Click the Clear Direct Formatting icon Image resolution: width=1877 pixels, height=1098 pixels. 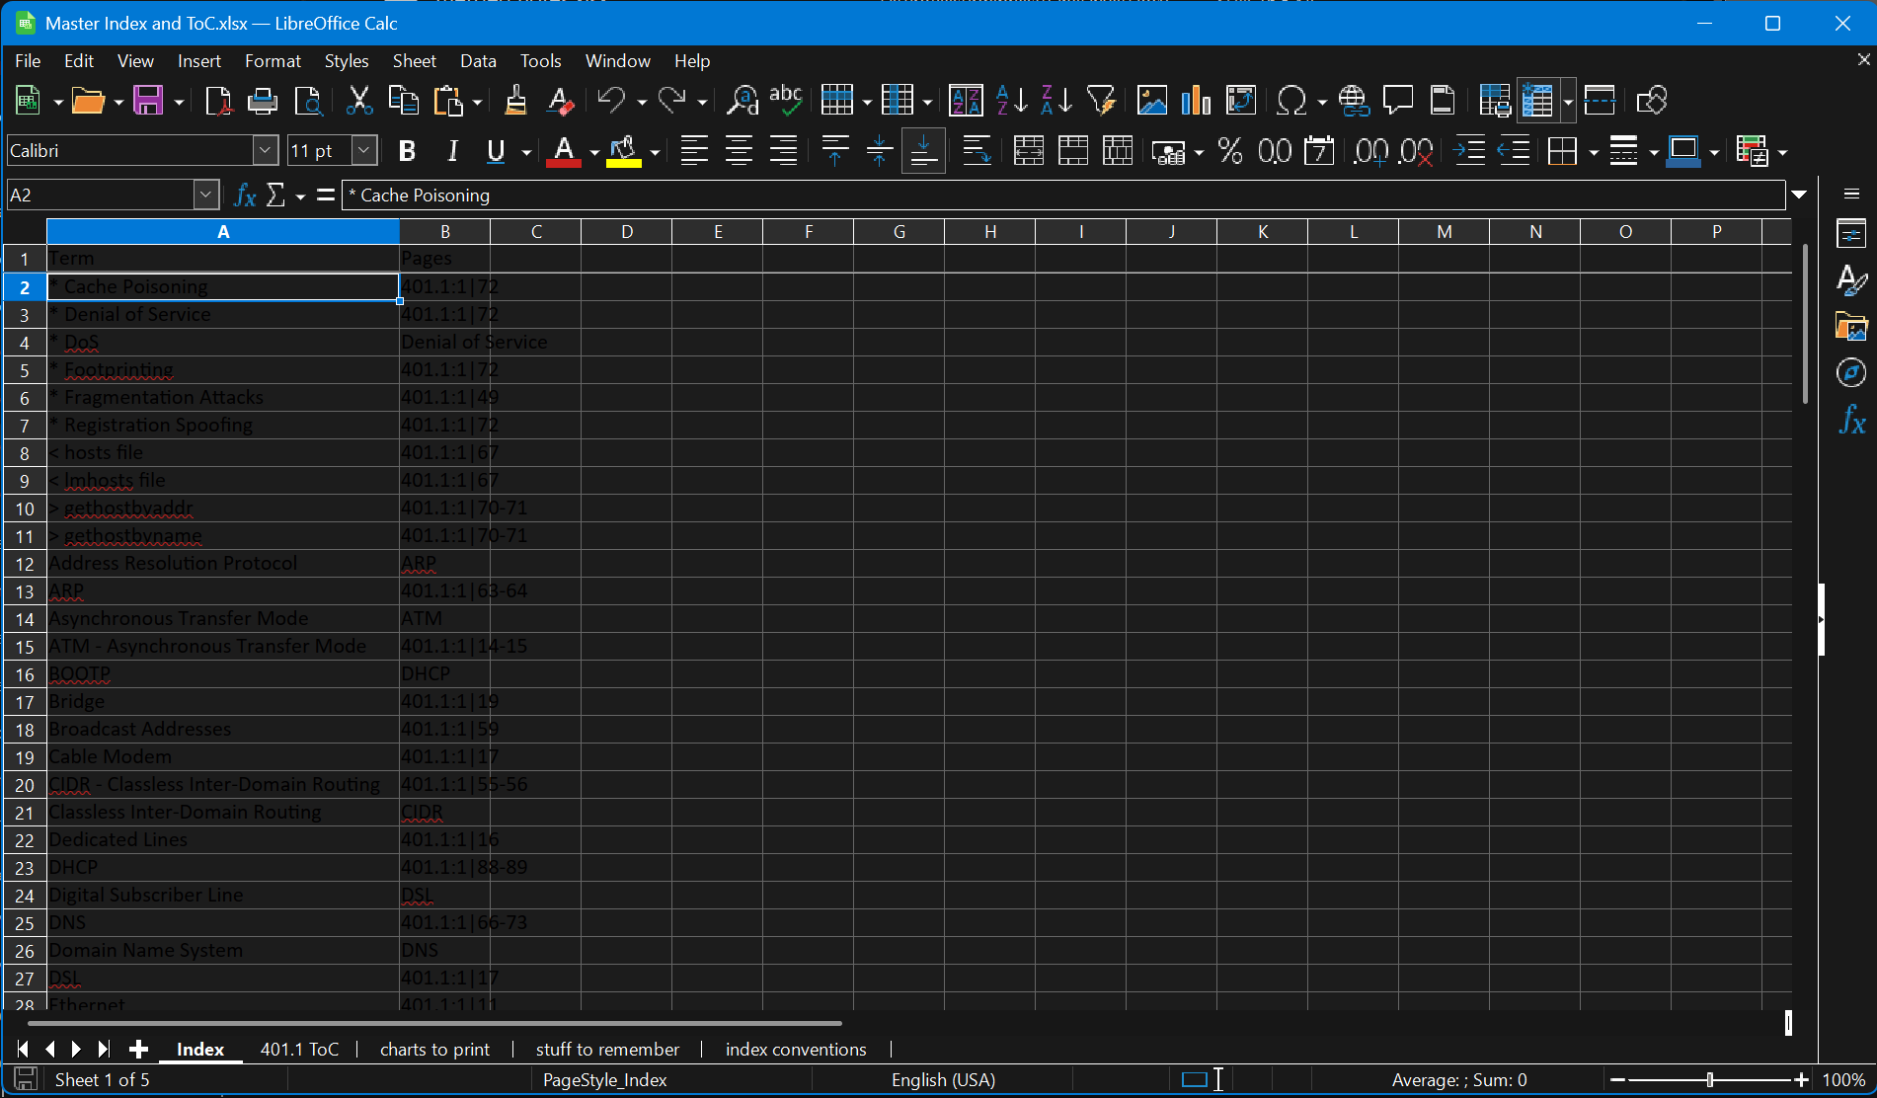(x=560, y=101)
